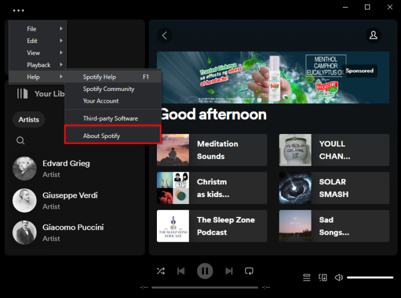Click the sponsored Efficascent banner ad
This screenshot has width=401, height=298.
273,78
